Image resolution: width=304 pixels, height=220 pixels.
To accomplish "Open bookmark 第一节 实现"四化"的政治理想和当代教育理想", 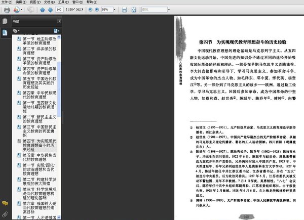I will point(39,169).
